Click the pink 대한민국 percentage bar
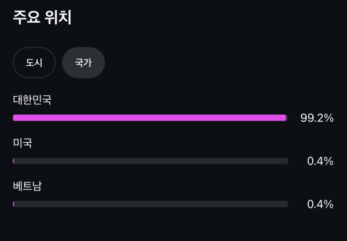The width and height of the screenshot is (347, 241). [150, 118]
